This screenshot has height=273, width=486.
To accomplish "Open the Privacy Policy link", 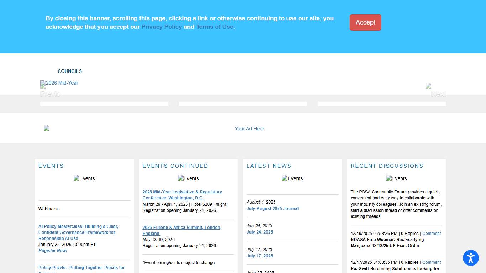I will (162, 27).
